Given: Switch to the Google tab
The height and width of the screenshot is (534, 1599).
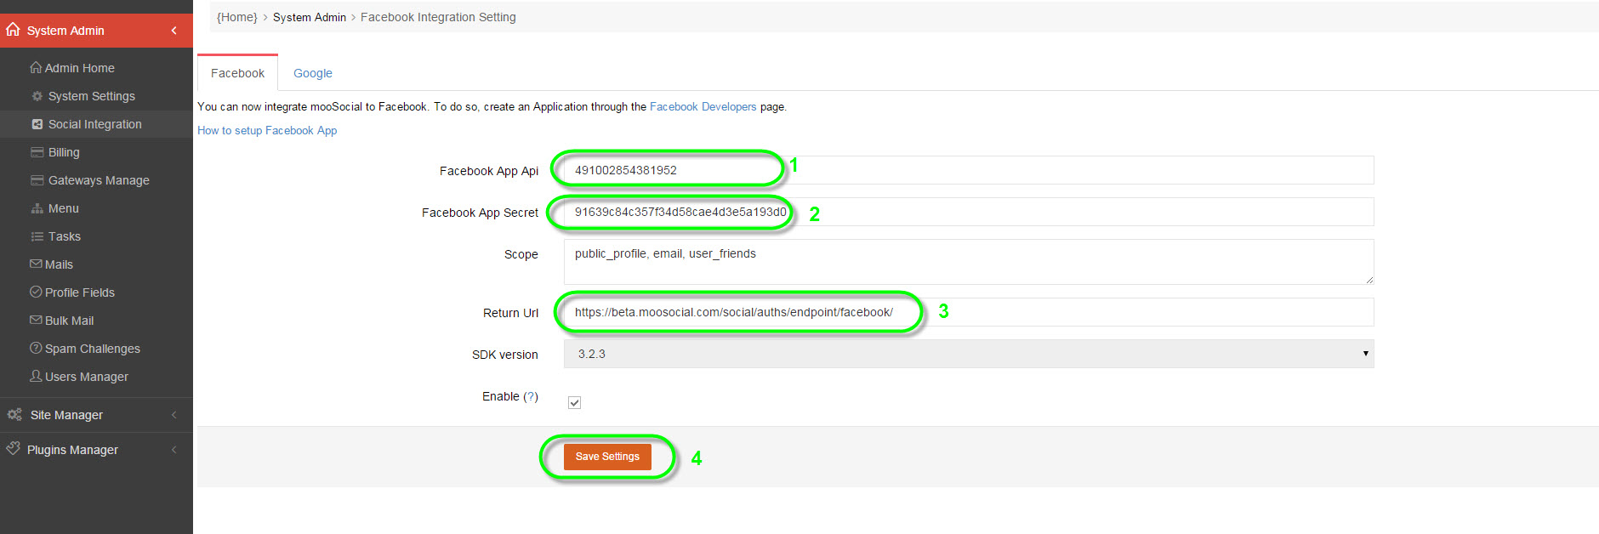Looking at the screenshot, I should (312, 73).
